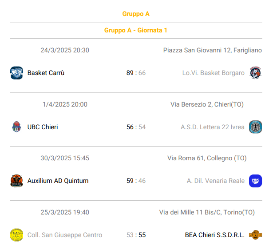
Task: Open the Gruppo A heading
Action: (x=136, y=14)
